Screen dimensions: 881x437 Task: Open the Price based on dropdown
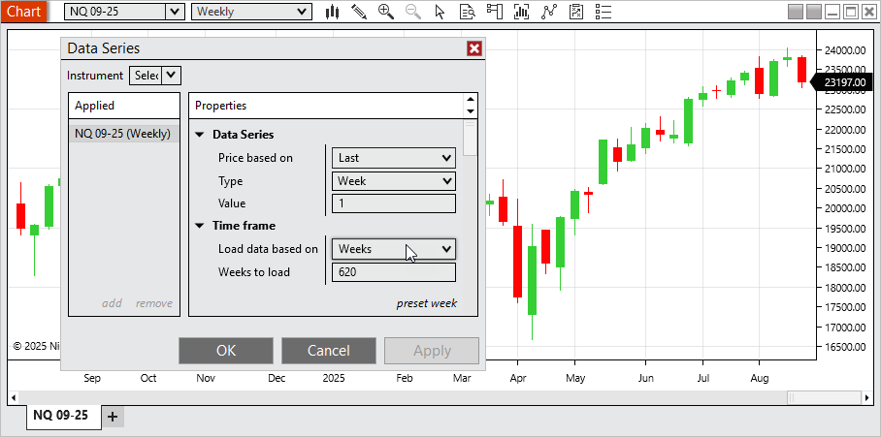tap(393, 158)
